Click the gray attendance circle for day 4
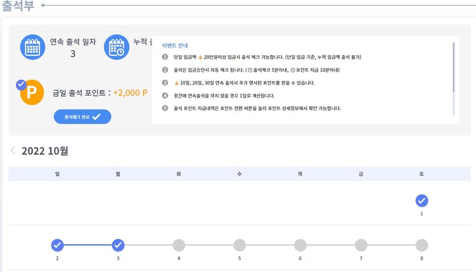The height and width of the screenshot is (272, 476). (179, 245)
